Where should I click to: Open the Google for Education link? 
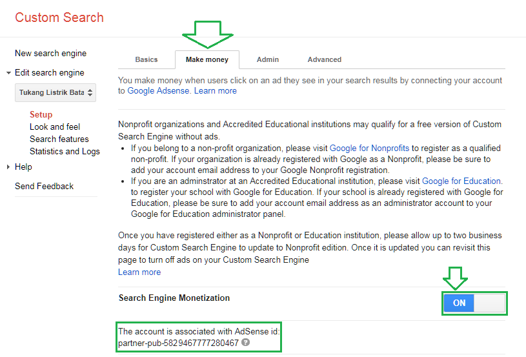[461, 181]
